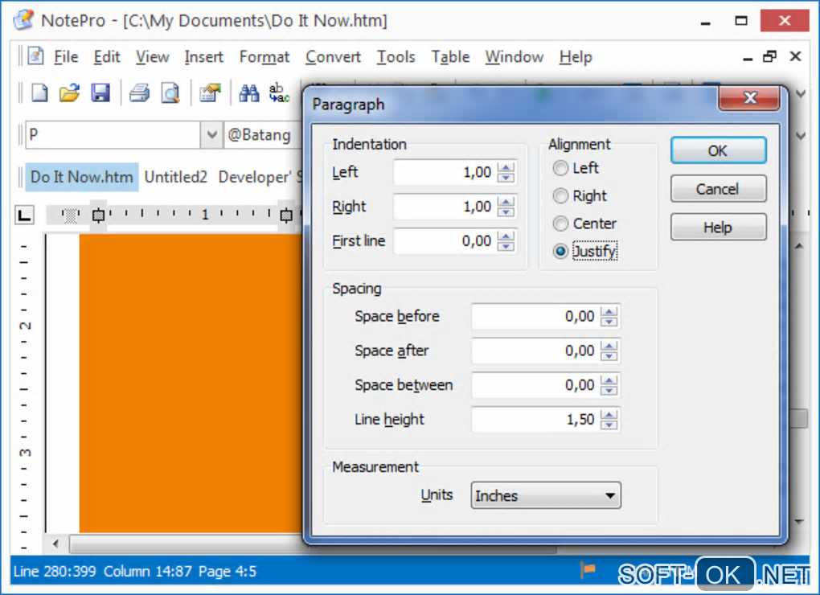This screenshot has height=595, width=820.
Task: Click the First line value field
Action: tap(444, 241)
